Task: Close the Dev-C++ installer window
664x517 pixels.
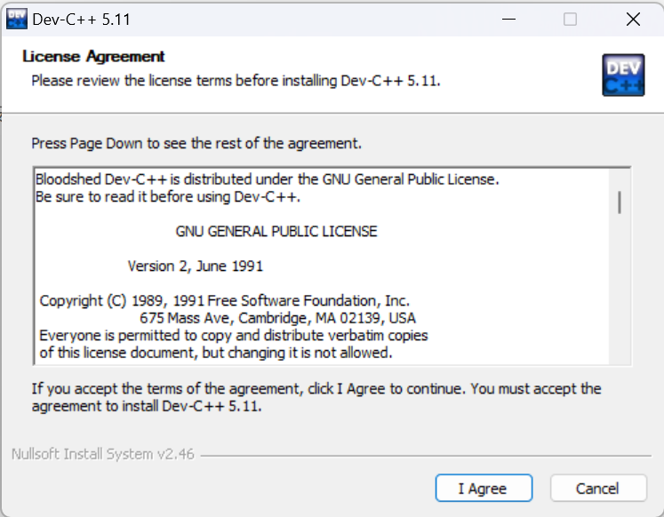Action: click(x=633, y=19)
